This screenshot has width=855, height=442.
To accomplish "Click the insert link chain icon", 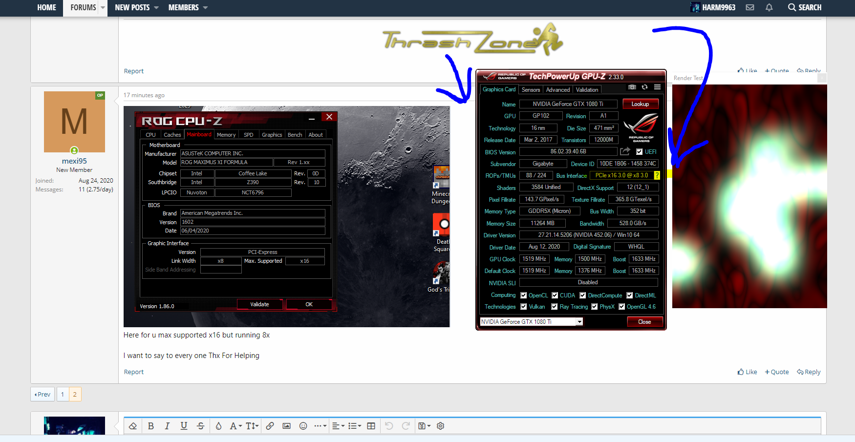I will click(x=270, y=426).
